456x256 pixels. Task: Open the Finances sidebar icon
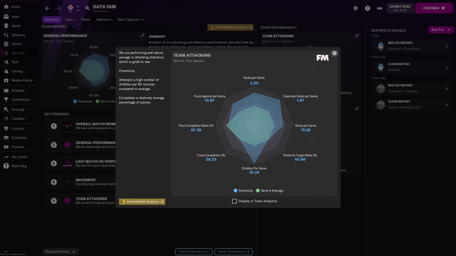point(6,147)
